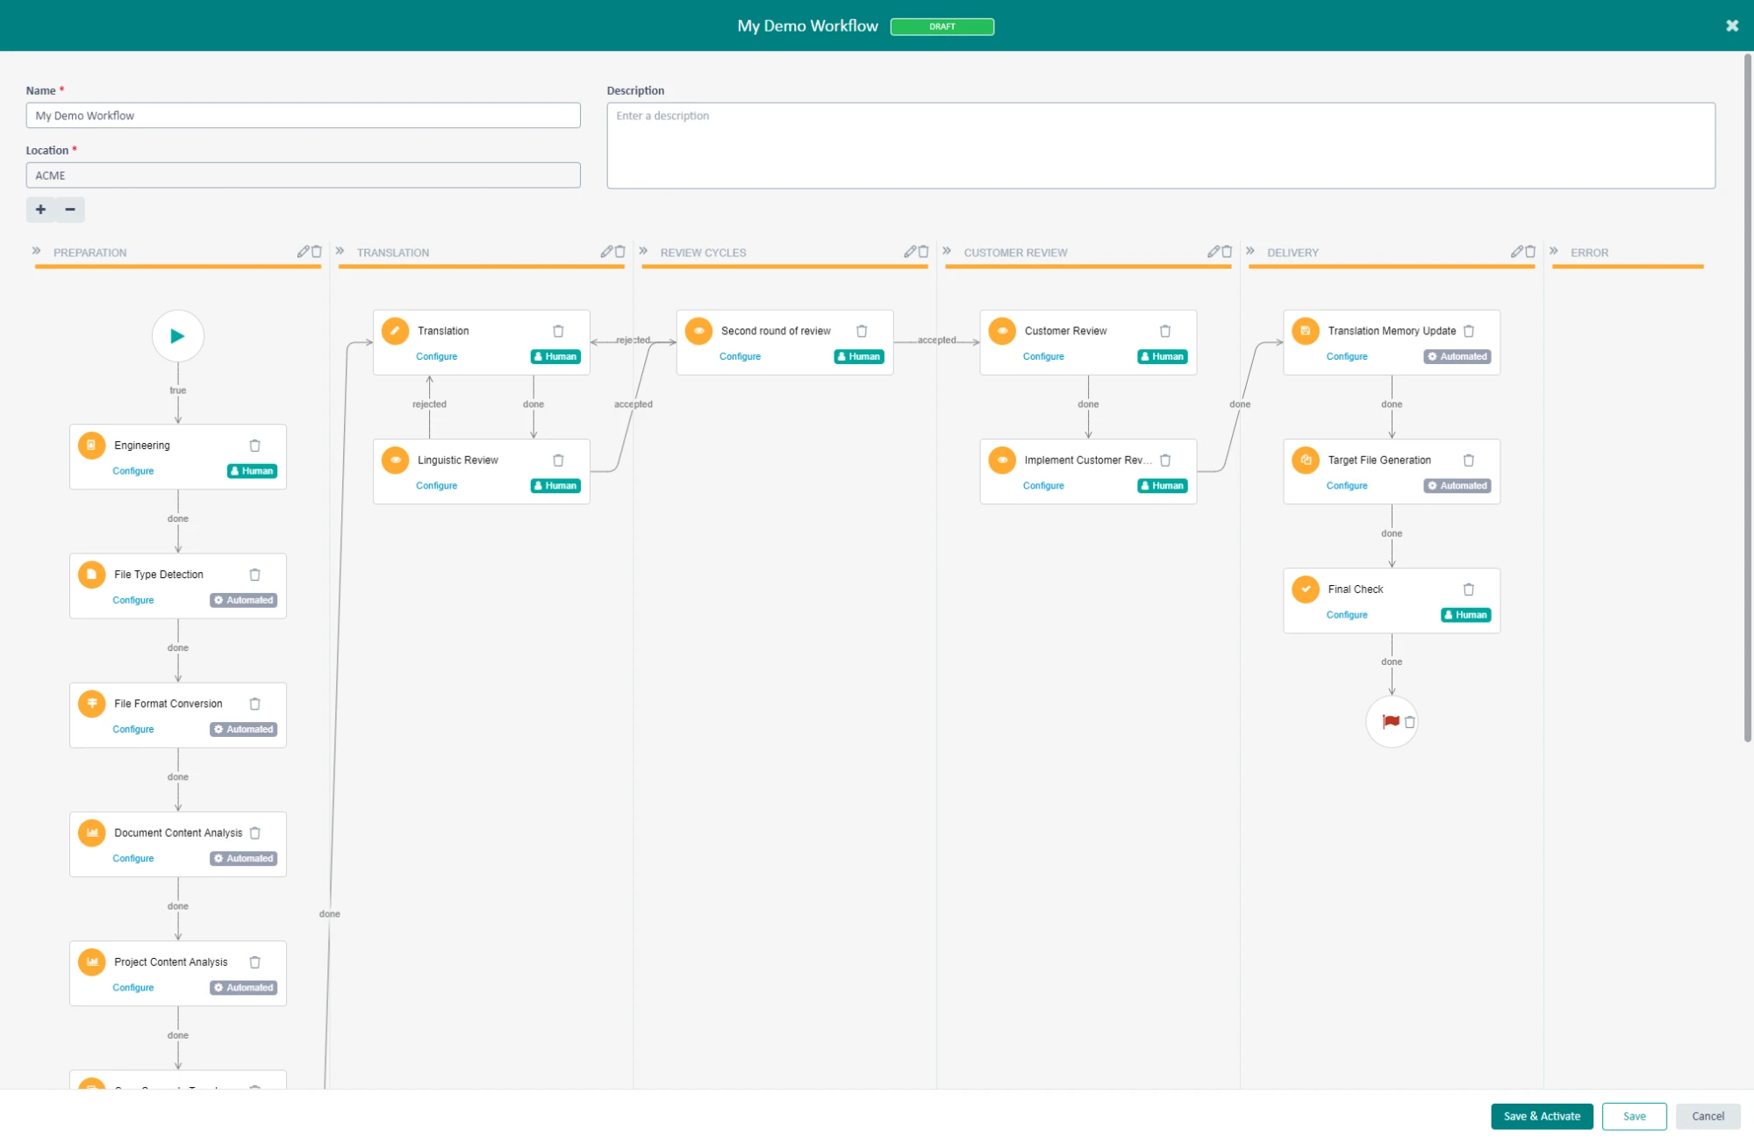This screenshot has width=1754, height=1144.
Task: Zoom in with the plus button
Action: coord(40,210)
